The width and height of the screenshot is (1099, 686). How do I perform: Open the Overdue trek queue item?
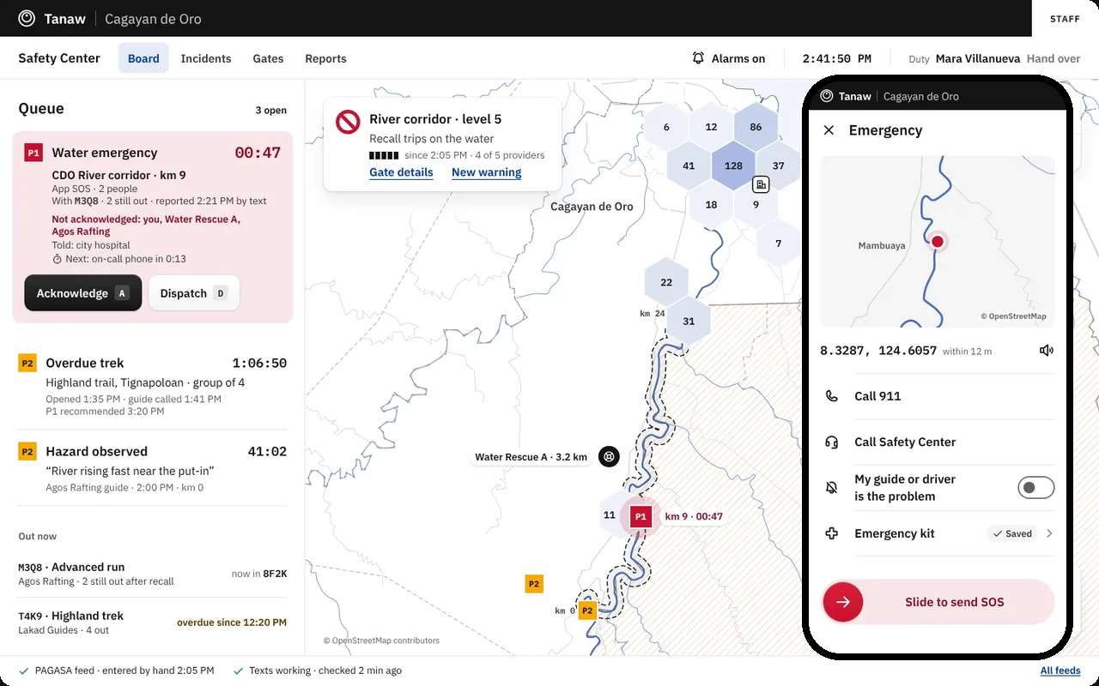click(x=153, y=385)
